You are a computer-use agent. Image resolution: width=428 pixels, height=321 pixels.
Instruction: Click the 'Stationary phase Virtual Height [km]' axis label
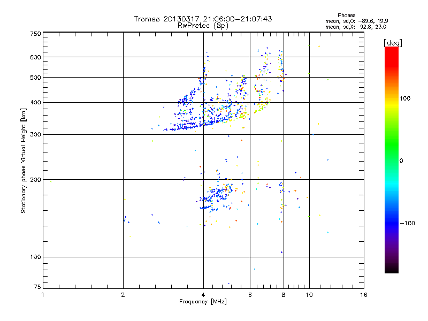[23, 161]
